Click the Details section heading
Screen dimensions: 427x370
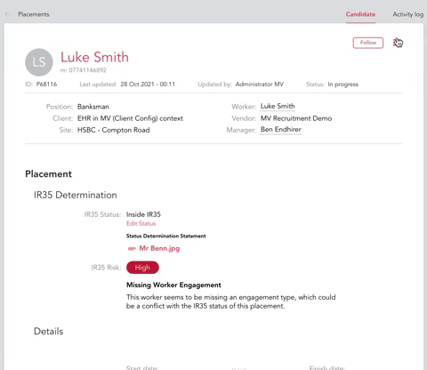tap(49, 331)
